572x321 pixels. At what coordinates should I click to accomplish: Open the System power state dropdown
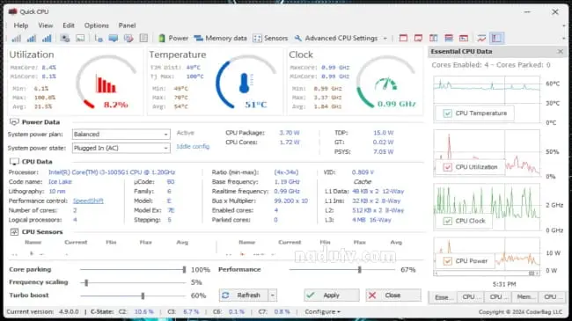tap(121, 148)
